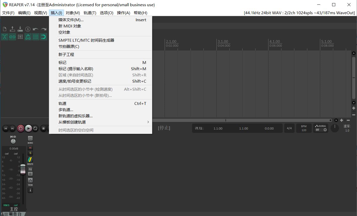Solo the master track (S button)

[30, 153]
